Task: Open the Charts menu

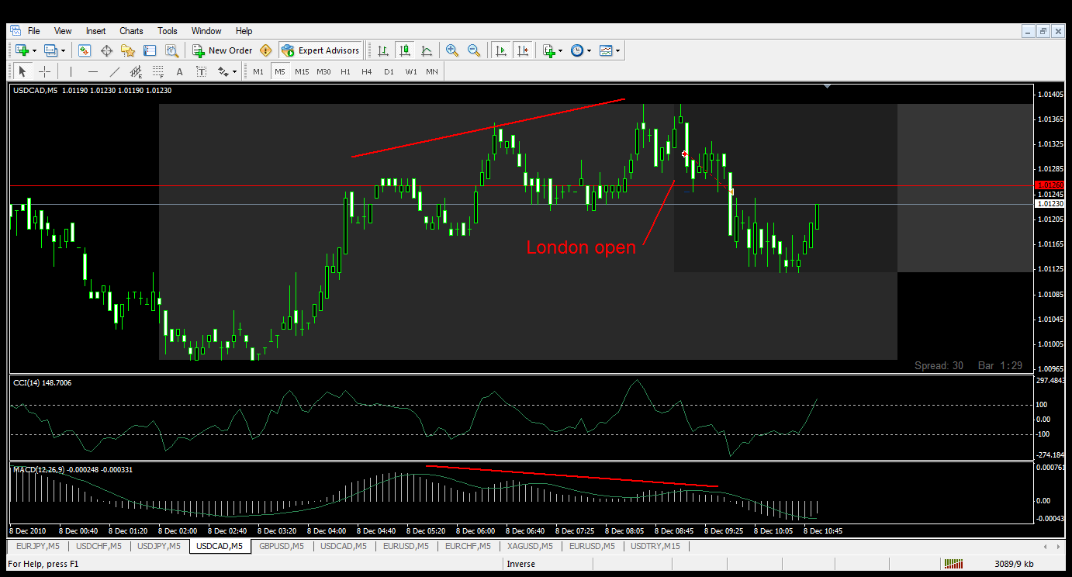Action: (131, 31)
